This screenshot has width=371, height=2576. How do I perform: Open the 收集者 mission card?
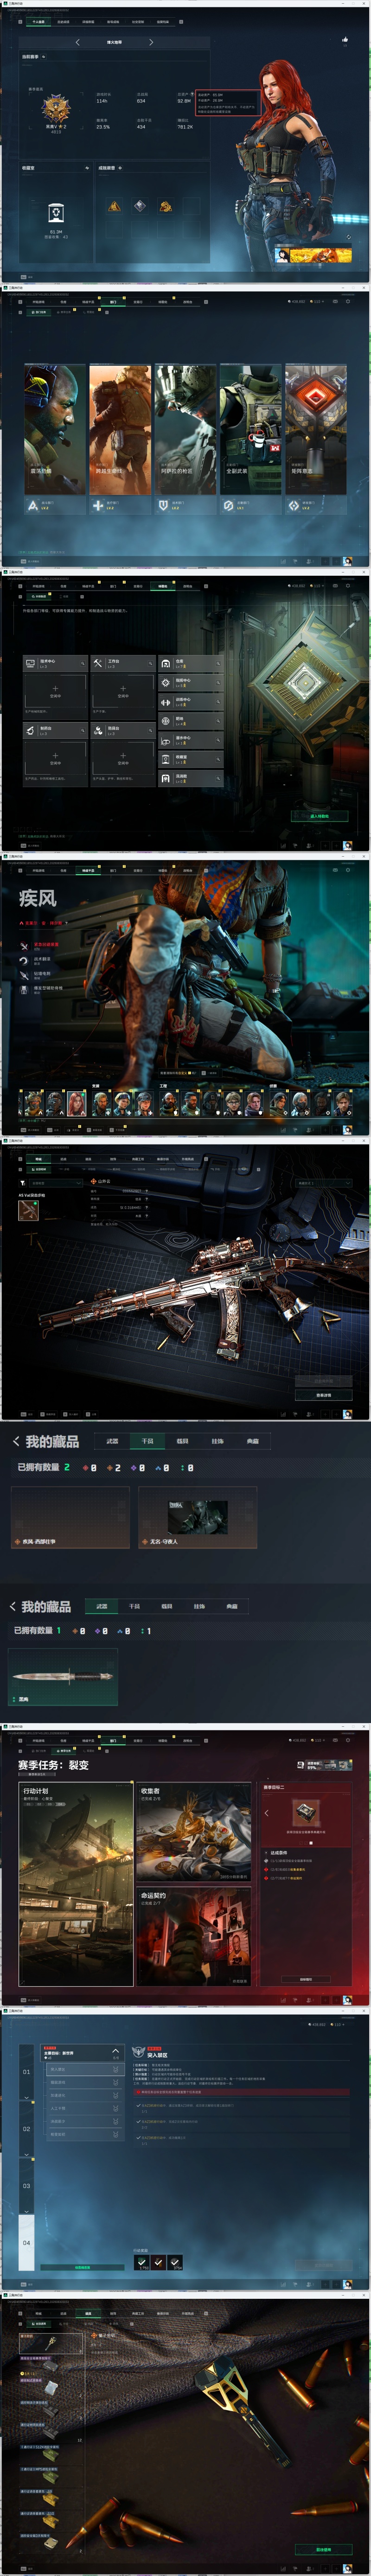point(193,1832)
